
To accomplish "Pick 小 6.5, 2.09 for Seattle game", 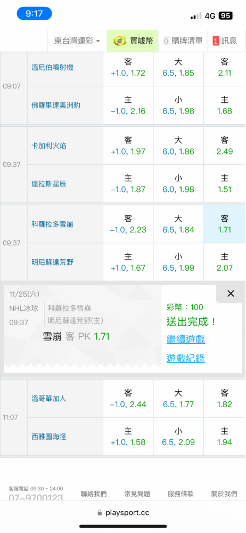I will point(178,437).
